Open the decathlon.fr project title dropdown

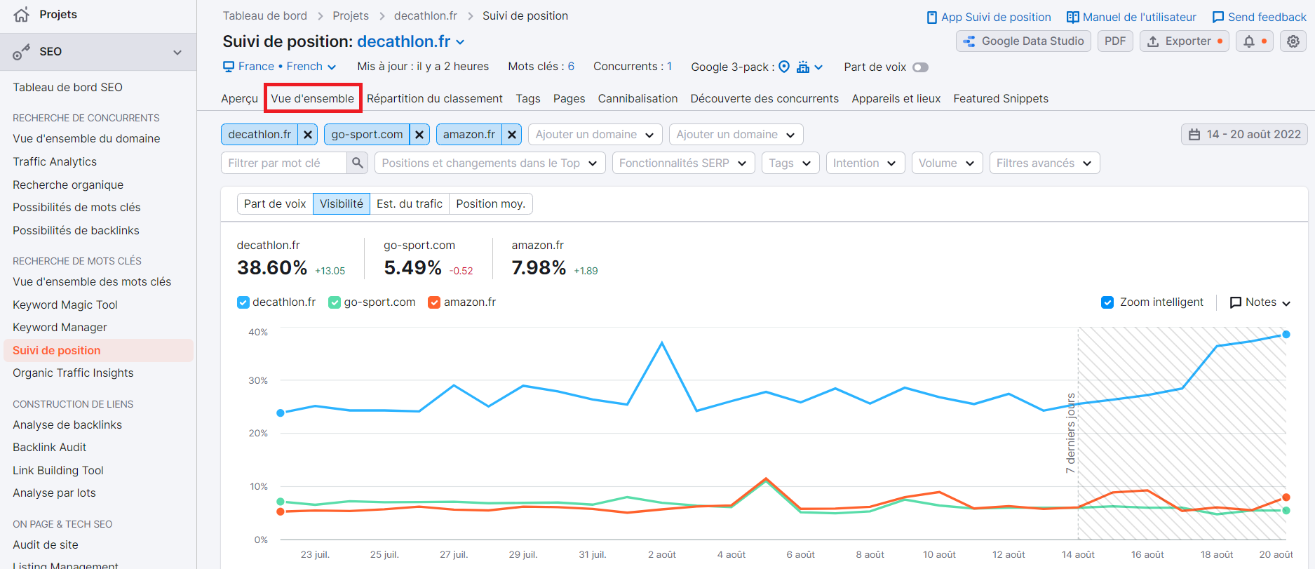point(460,43)
